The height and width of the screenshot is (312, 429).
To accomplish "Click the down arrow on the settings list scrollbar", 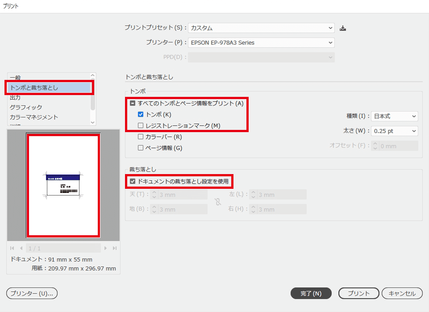I will pyautogui.click(x=92, y=122).
